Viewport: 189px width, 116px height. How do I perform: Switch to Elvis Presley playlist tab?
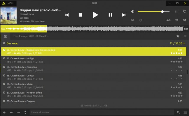tap(31, 36)
